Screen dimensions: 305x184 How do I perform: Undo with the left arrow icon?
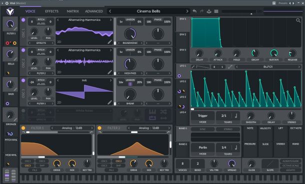(194, 11)
